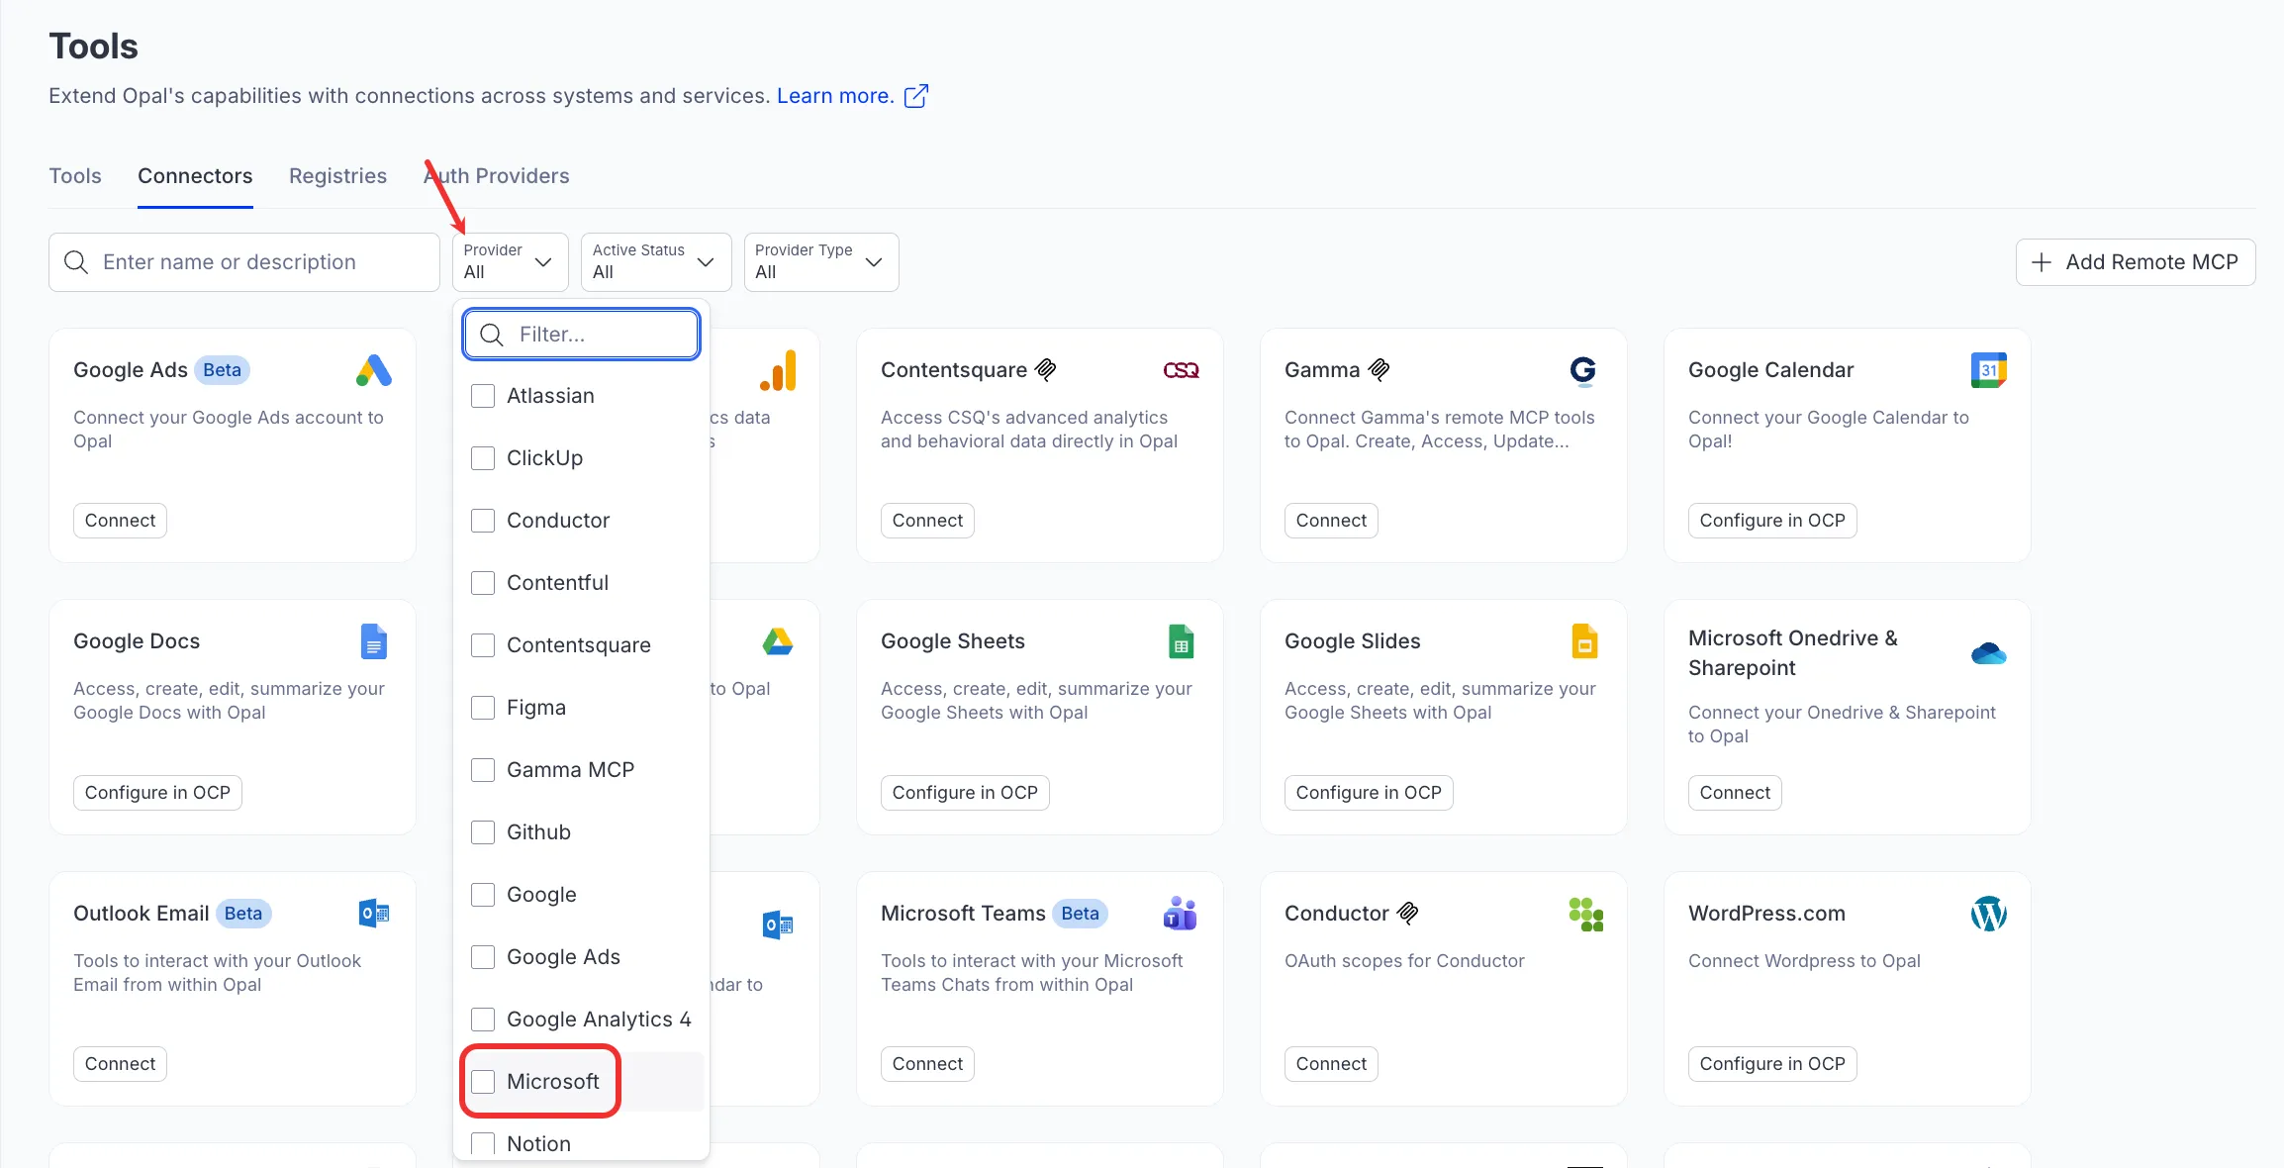Click the plus icon on Add Remote MCP
This screenshot has height=1168, width=2284.
(x=2042, y=262)
